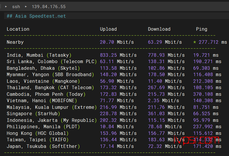Click Hong Kong (HGC Global) row
This screenshot has height=156, width=229.
coord(37,133)
